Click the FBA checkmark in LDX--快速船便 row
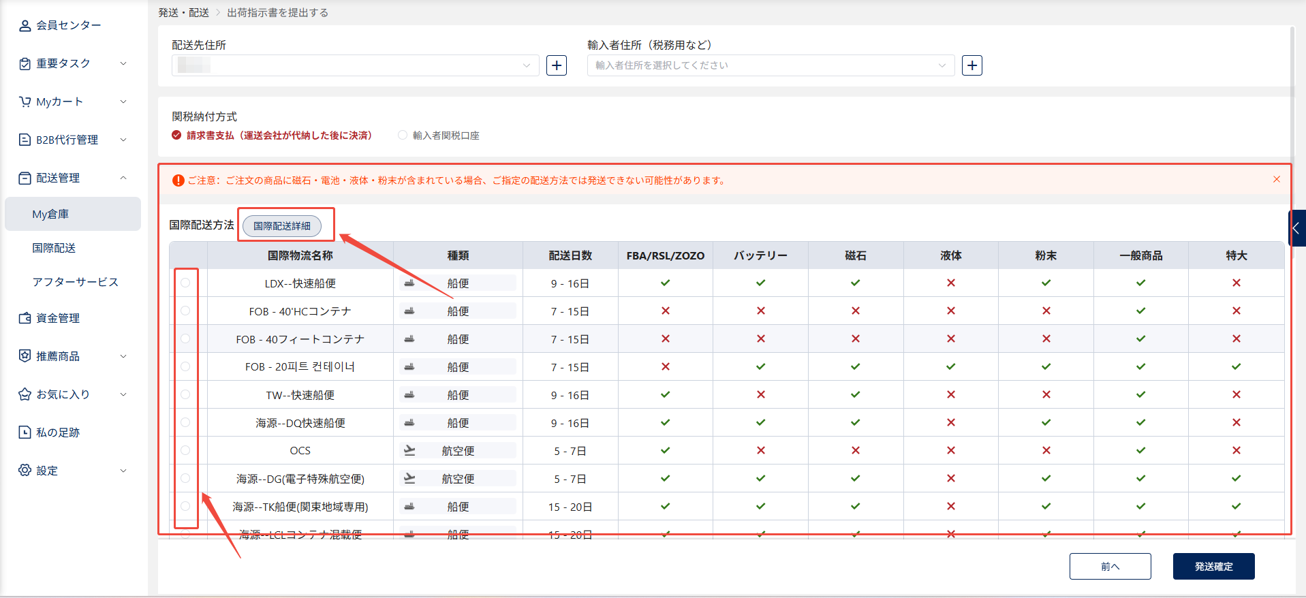 [x=666, y=283]
